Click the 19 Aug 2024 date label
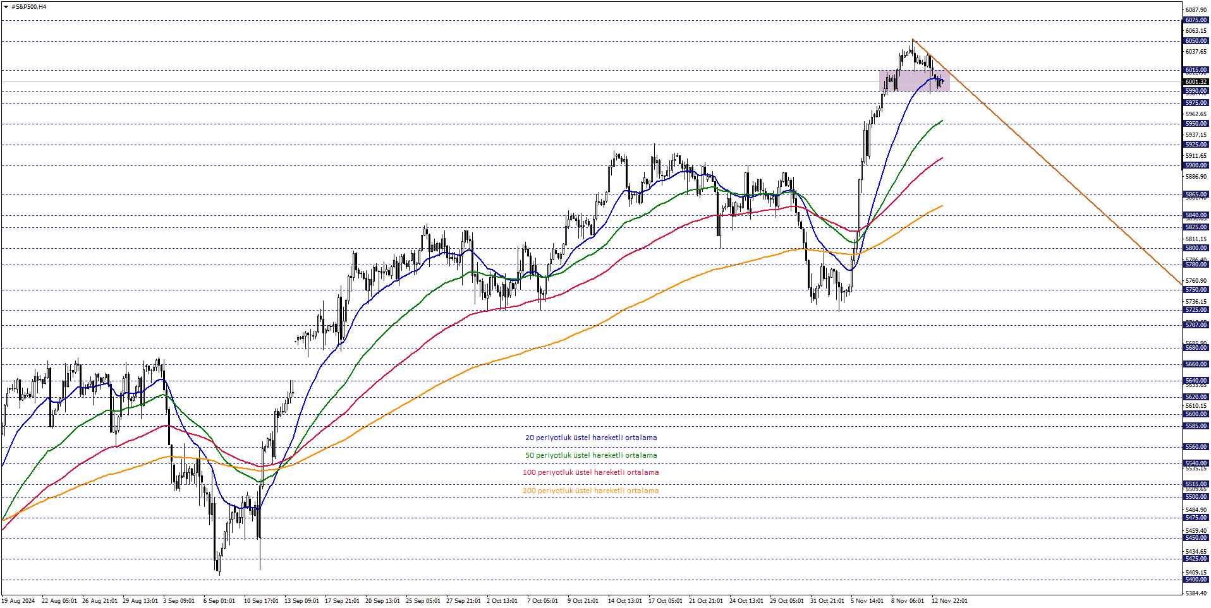1211x608 pixels. tap(18, 601)
